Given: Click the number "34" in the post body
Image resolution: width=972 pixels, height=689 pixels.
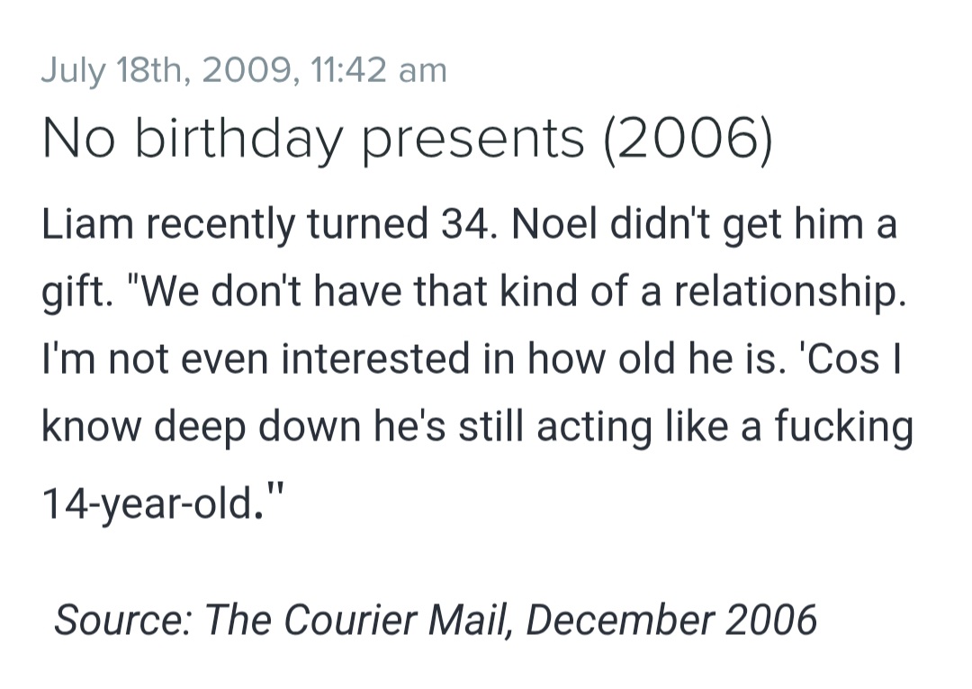Looking at the screenshot, I should (469, 224).
